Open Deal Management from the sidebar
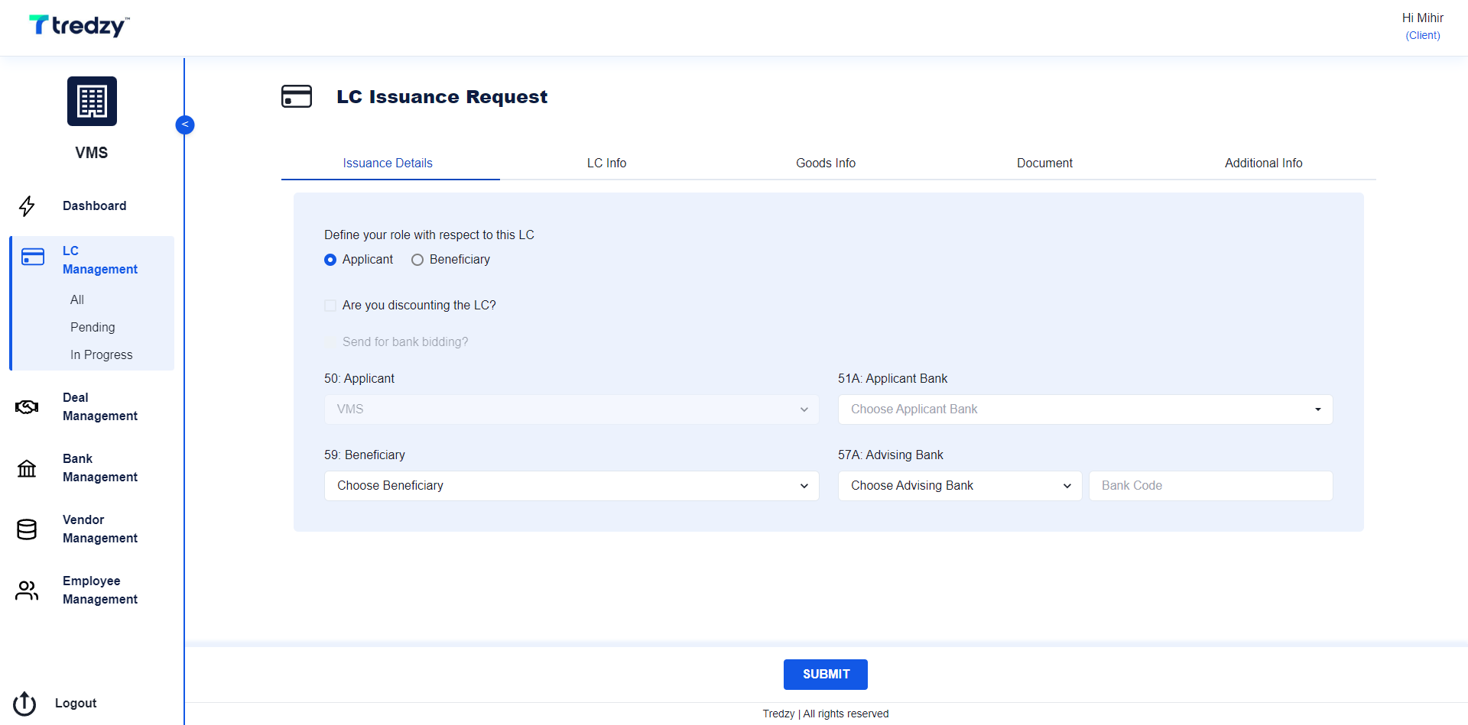The height and width of the screenshot is (725, 1468). (100, 407)
